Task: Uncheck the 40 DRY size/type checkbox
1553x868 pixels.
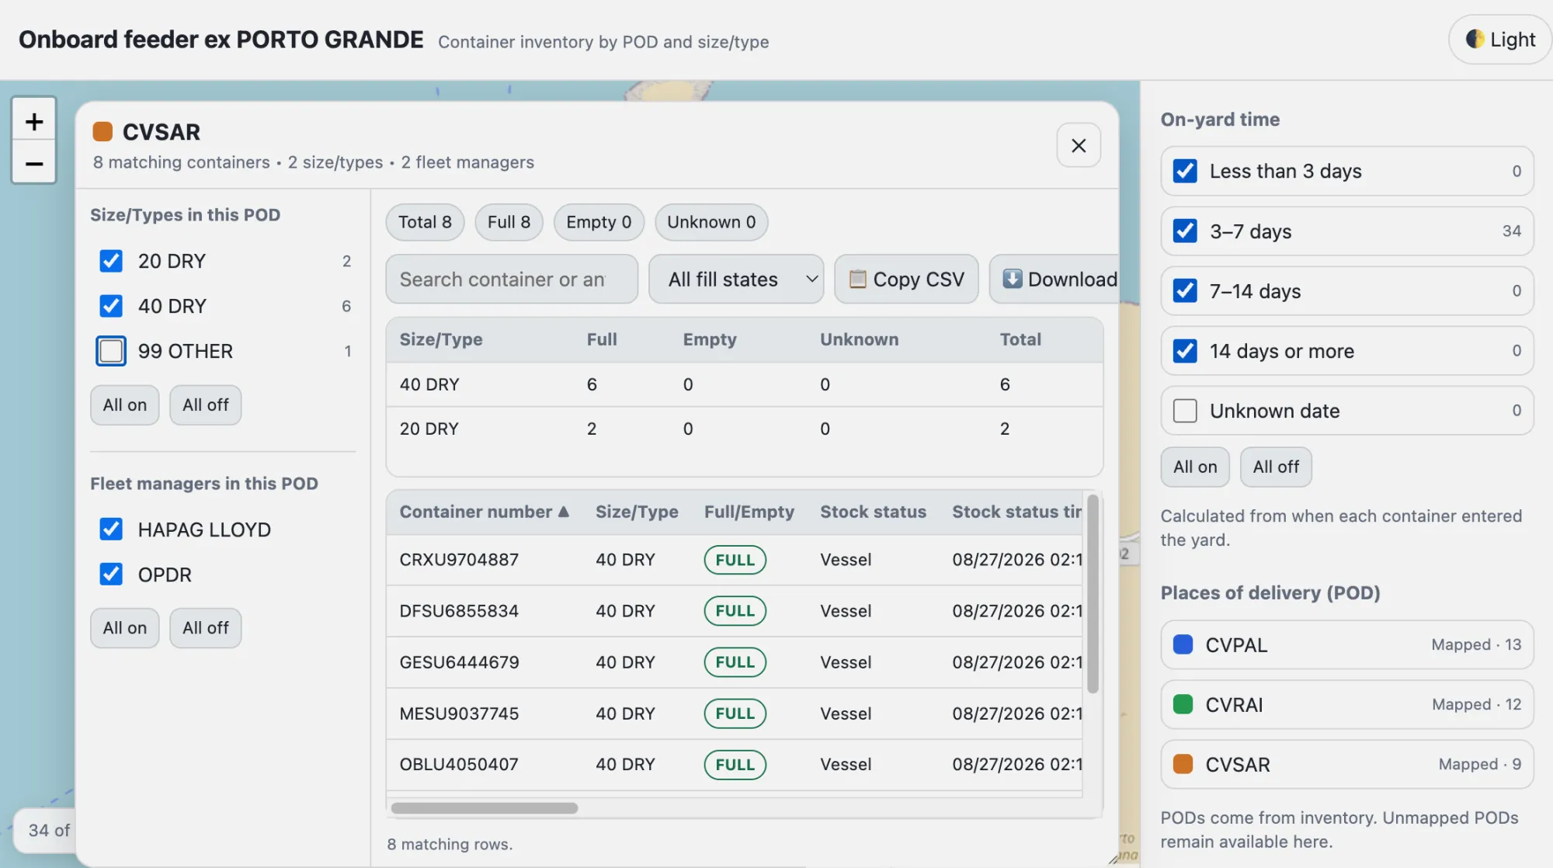Action: 111,306
